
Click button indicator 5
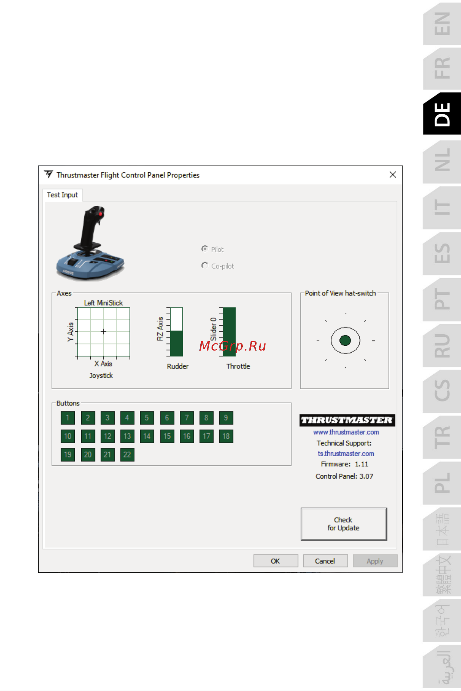(x=147, y=418)
